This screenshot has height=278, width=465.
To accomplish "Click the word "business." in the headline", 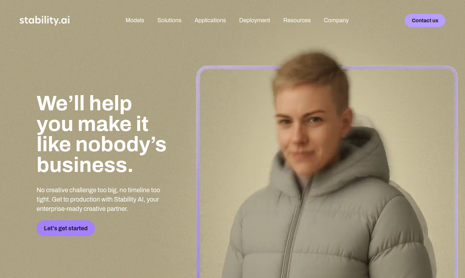I will coord(85,165).
